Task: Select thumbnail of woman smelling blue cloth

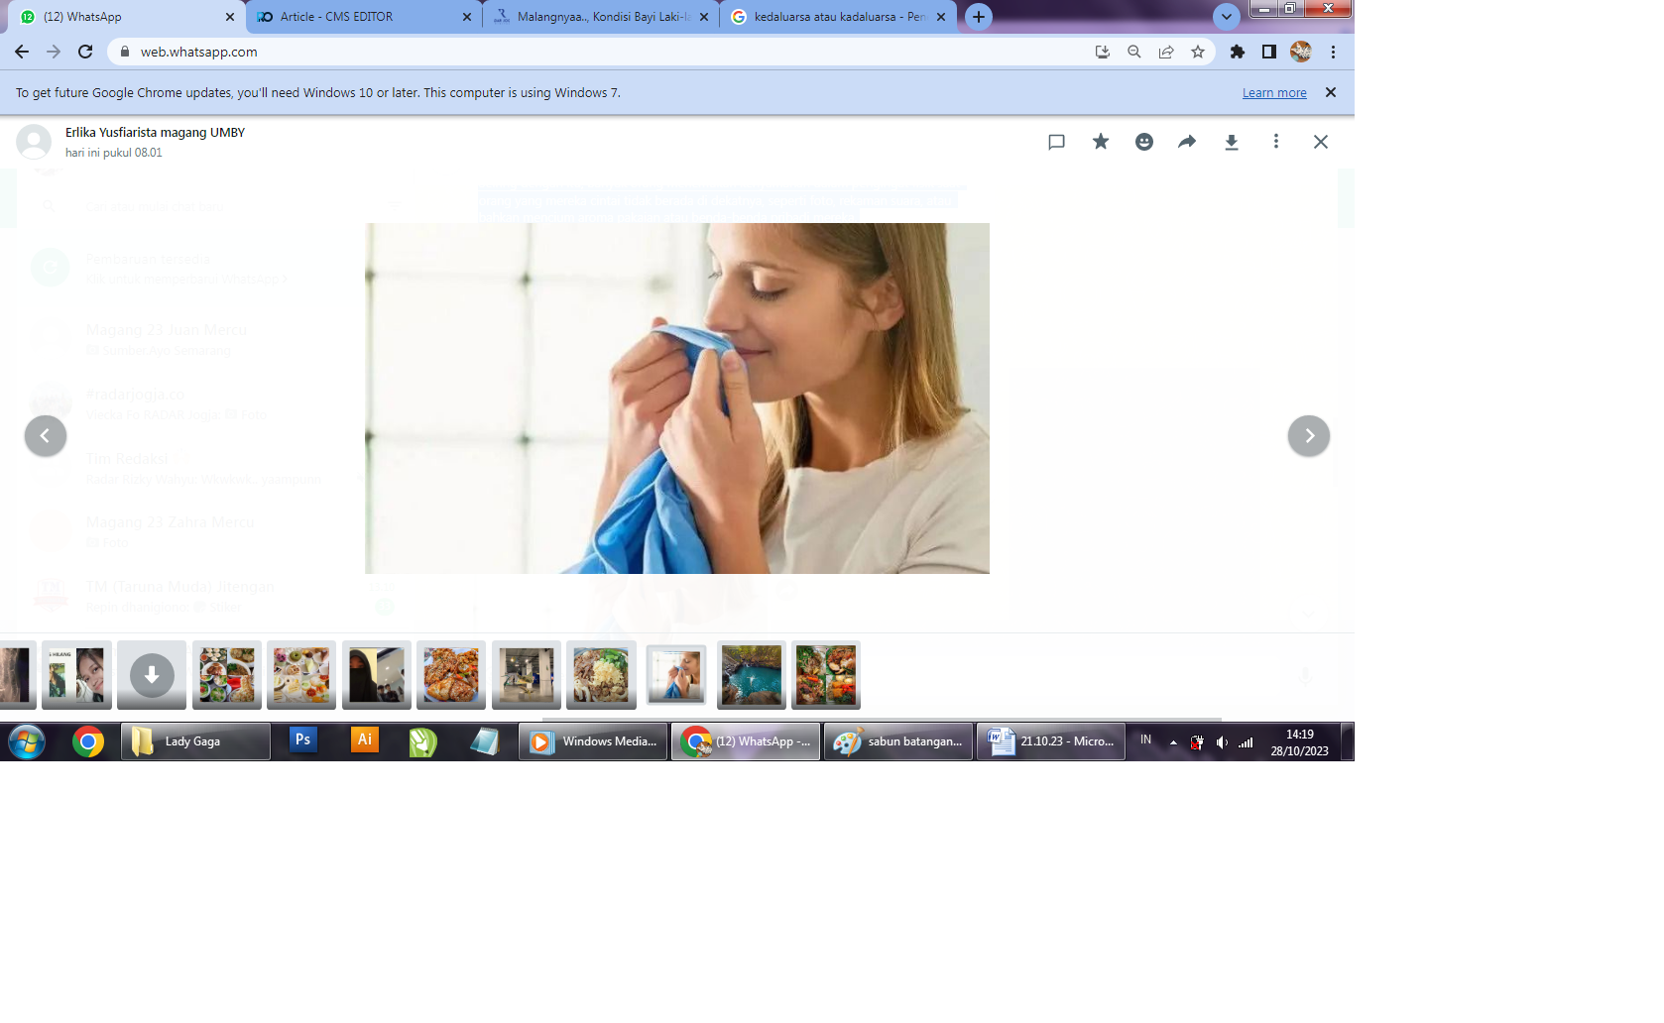Action: point(676,675)
